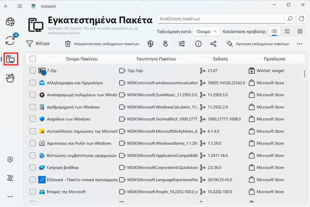310x207 pixels.
Task: Select the 7zip.7zip package ID
Action: pyautogui.click(x=135, y=71)
